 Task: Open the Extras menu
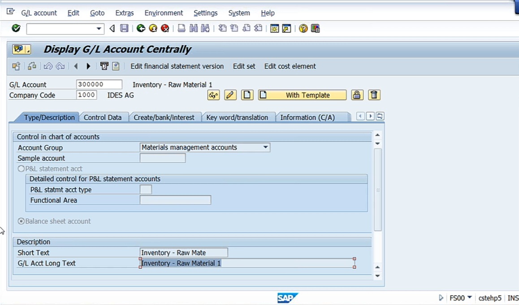[125, 13]
